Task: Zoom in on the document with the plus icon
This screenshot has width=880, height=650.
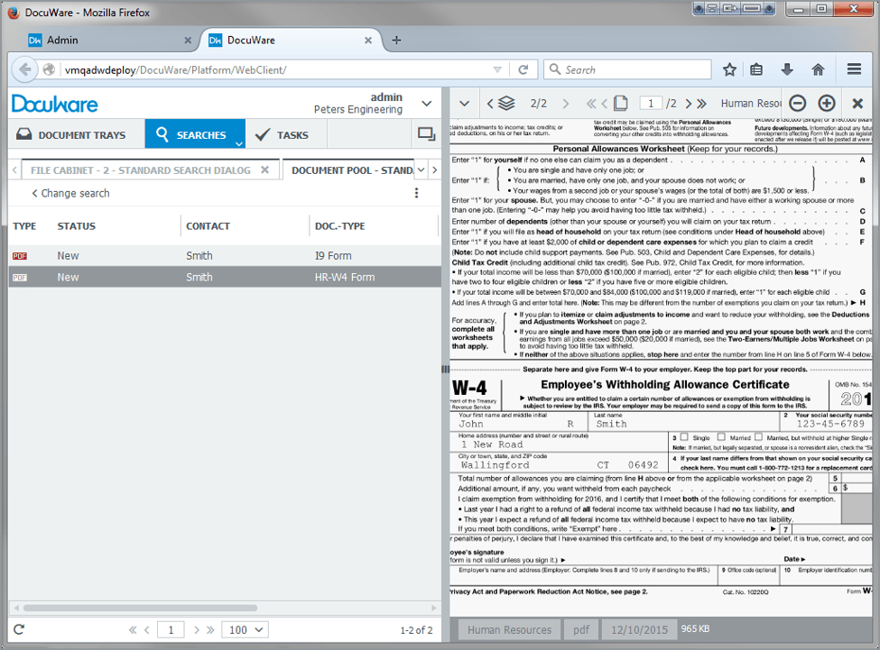Action: point(826,103)
